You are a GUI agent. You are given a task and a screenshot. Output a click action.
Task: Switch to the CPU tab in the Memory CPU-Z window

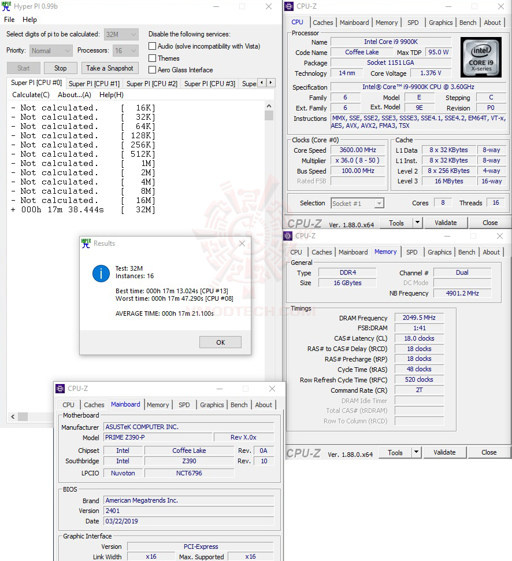(296, 252)
